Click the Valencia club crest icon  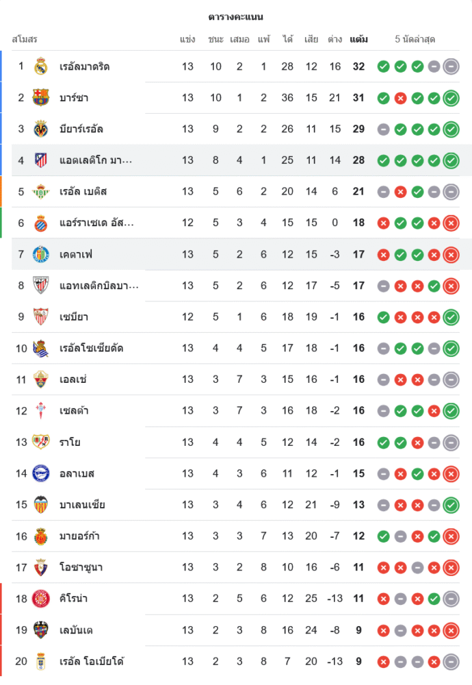point(41,505)
